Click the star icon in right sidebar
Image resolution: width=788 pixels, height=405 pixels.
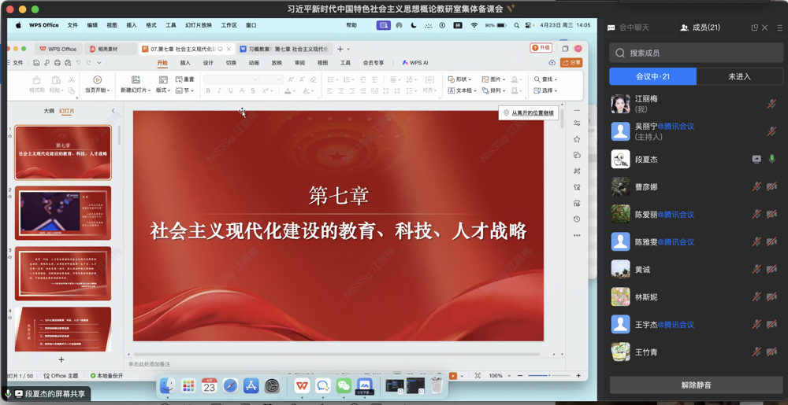[x=577, y=139]
